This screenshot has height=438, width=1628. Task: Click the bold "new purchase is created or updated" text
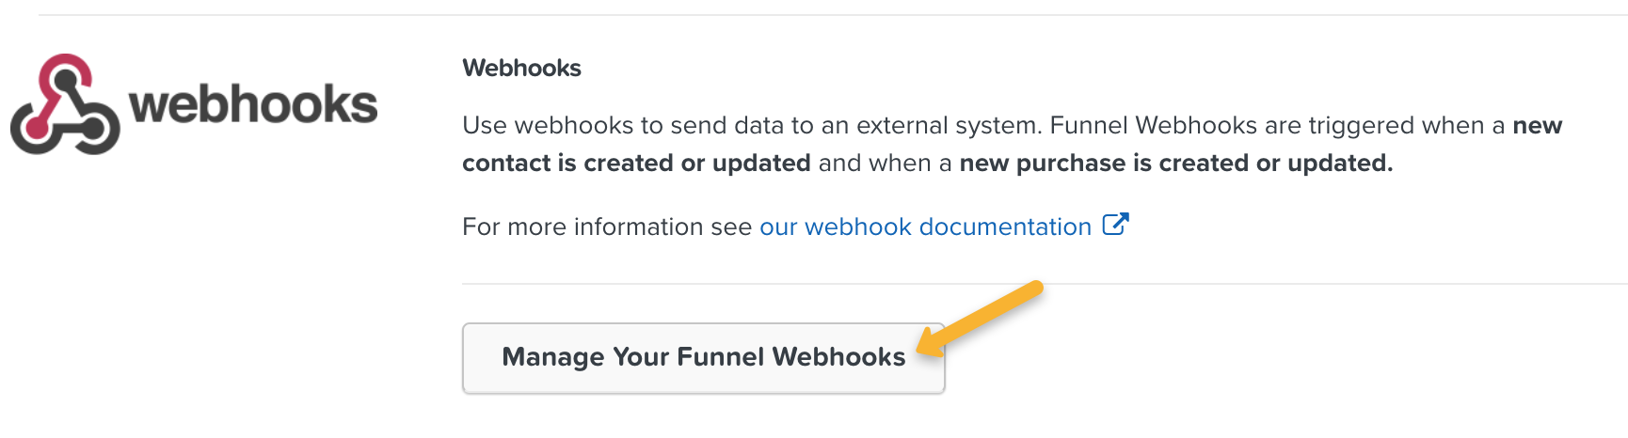[x=1175, y=164]
